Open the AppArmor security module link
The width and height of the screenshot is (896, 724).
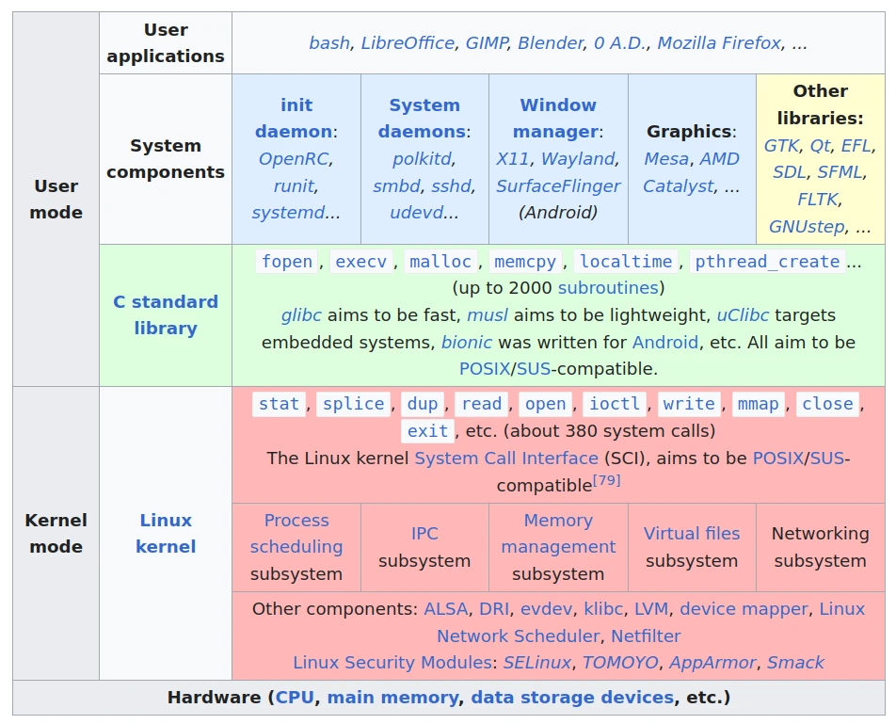click(712, 663)
